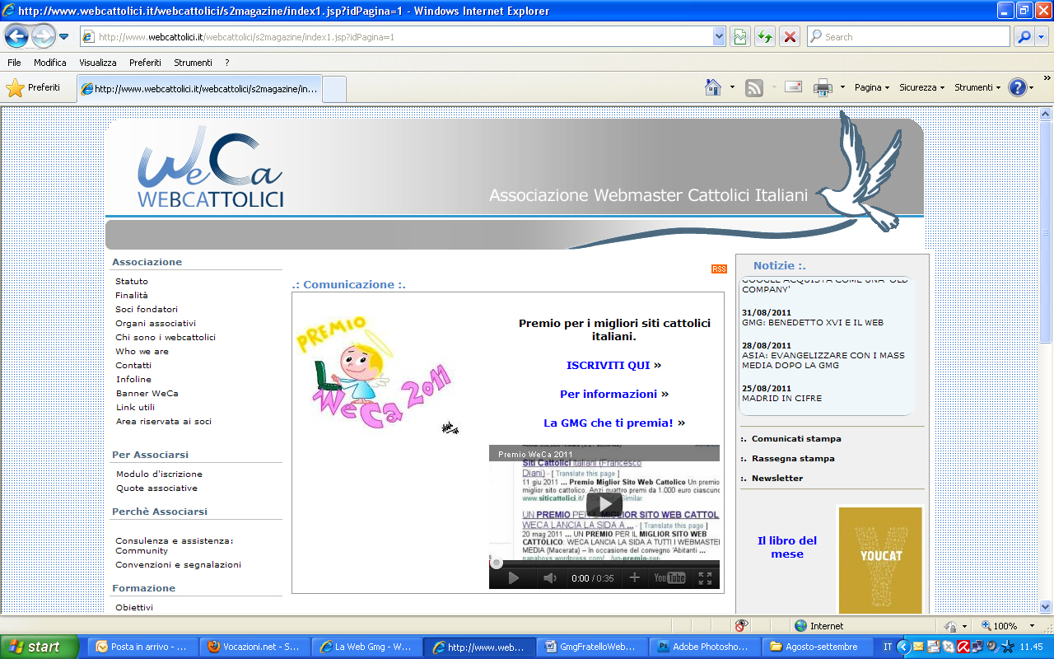The height and width of the screenshot is (659, 1054).
Task: Click the compatibility view torn-page icon
Action: [x=739, y=36]
